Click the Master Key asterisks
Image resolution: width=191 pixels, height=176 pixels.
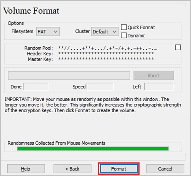[x=106, y=59]
